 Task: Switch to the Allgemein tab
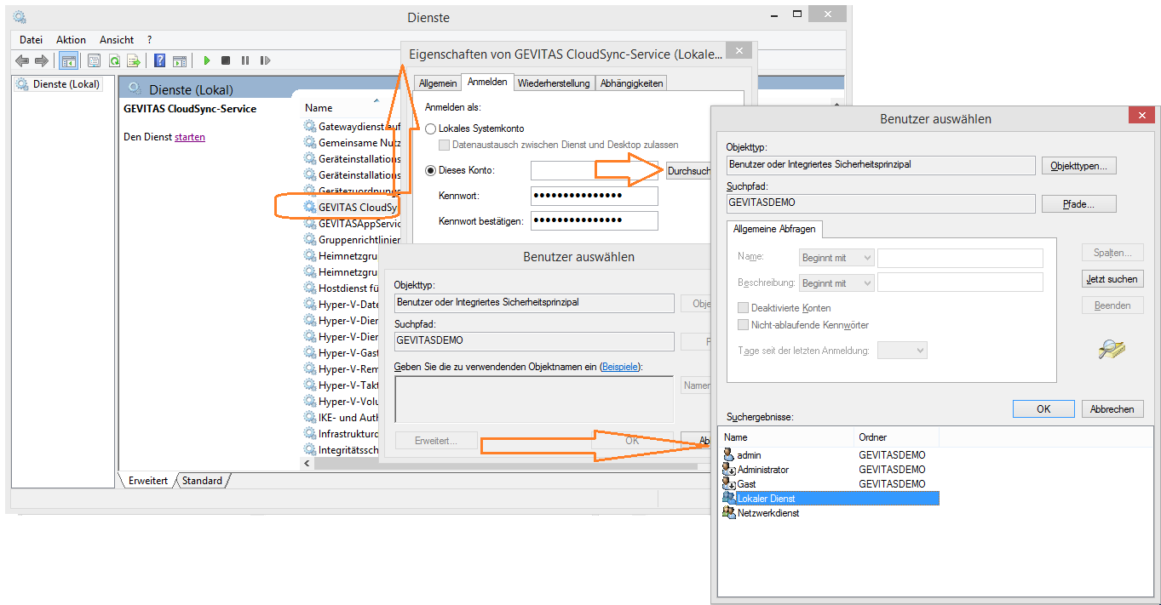[x=438, y=83]
